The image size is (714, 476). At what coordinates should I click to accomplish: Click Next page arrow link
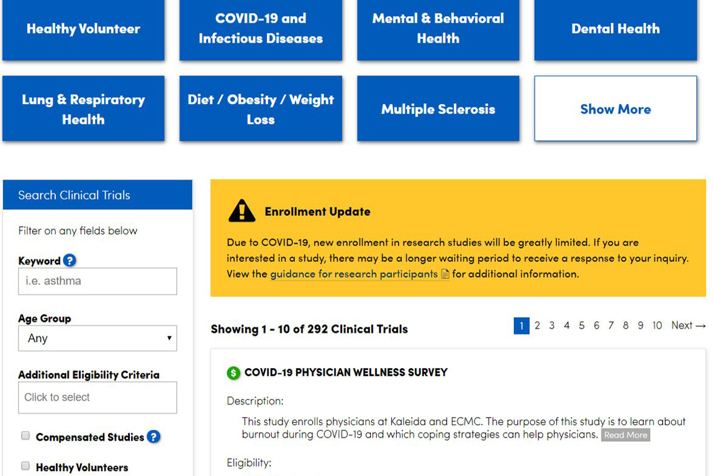[x=688, y=326]
